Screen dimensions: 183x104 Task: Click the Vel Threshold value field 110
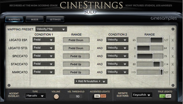76,96
